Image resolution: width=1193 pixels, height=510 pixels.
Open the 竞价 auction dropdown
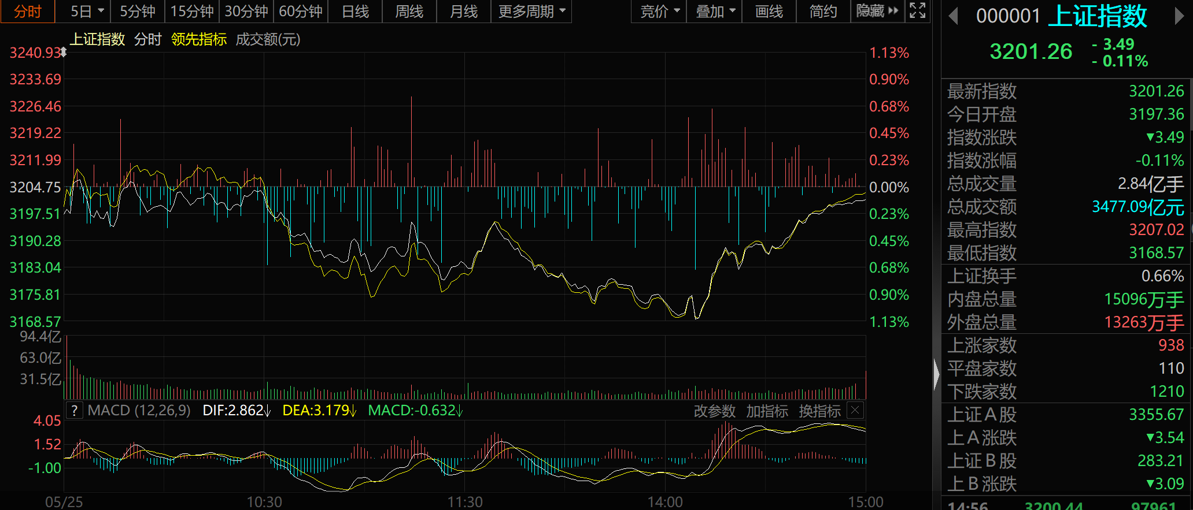660,12
